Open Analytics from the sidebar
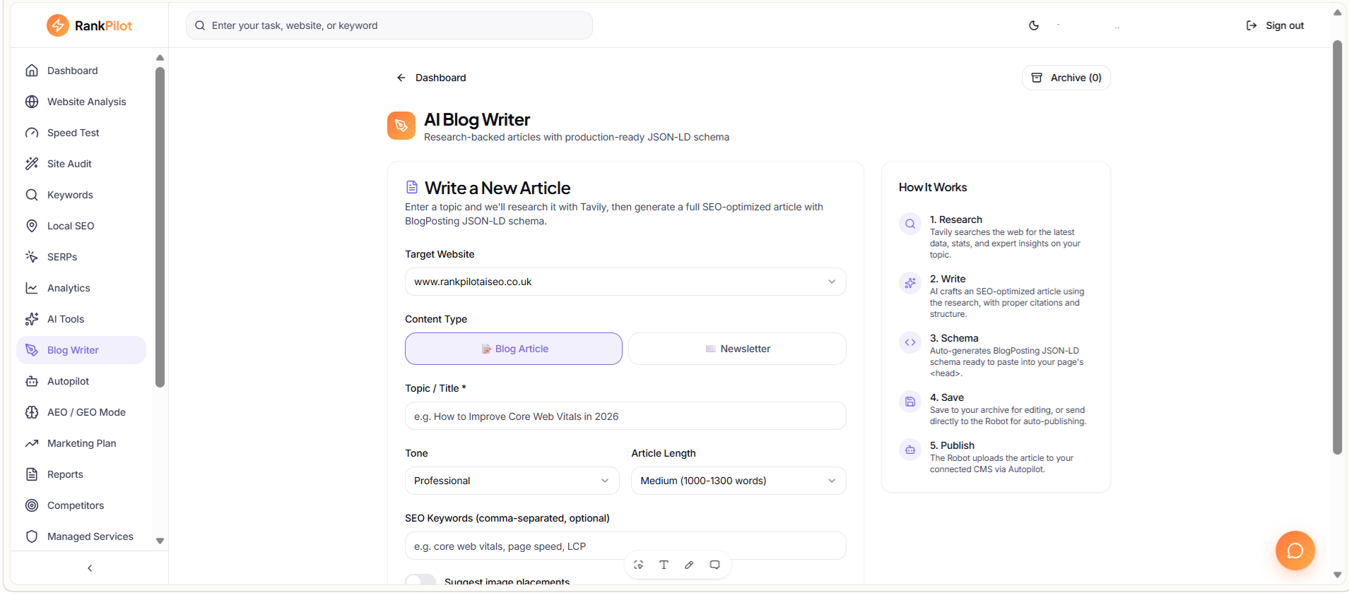Viewport: 1349px width, 595px height. point(81,288)
